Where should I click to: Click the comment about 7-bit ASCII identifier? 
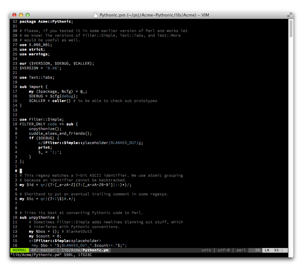[101, 175]
